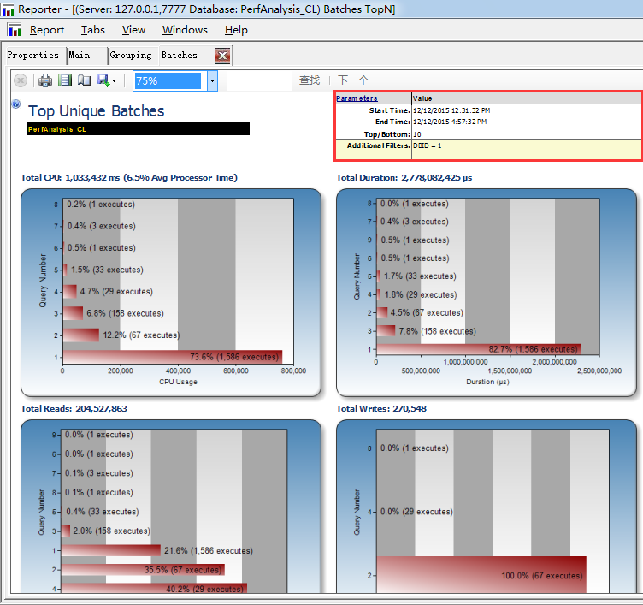Switch to the Properties tab
This screenshot has height=605, width=643.
click(33, 56)
